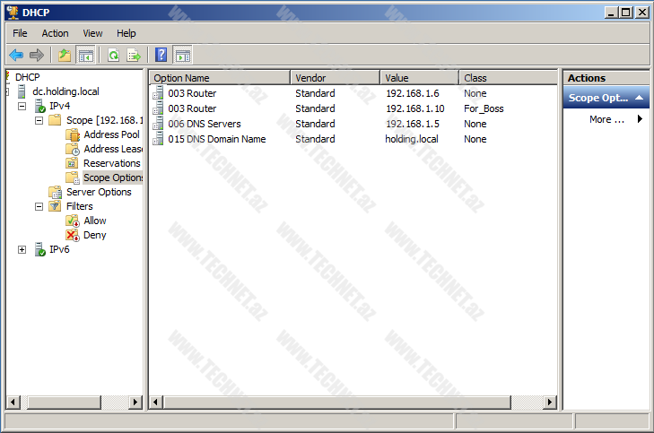Image resolution: width=654 pixels, height=433 pixels.
Task: Collapse the Scope Options actions section
Action: tap(639, 98)
